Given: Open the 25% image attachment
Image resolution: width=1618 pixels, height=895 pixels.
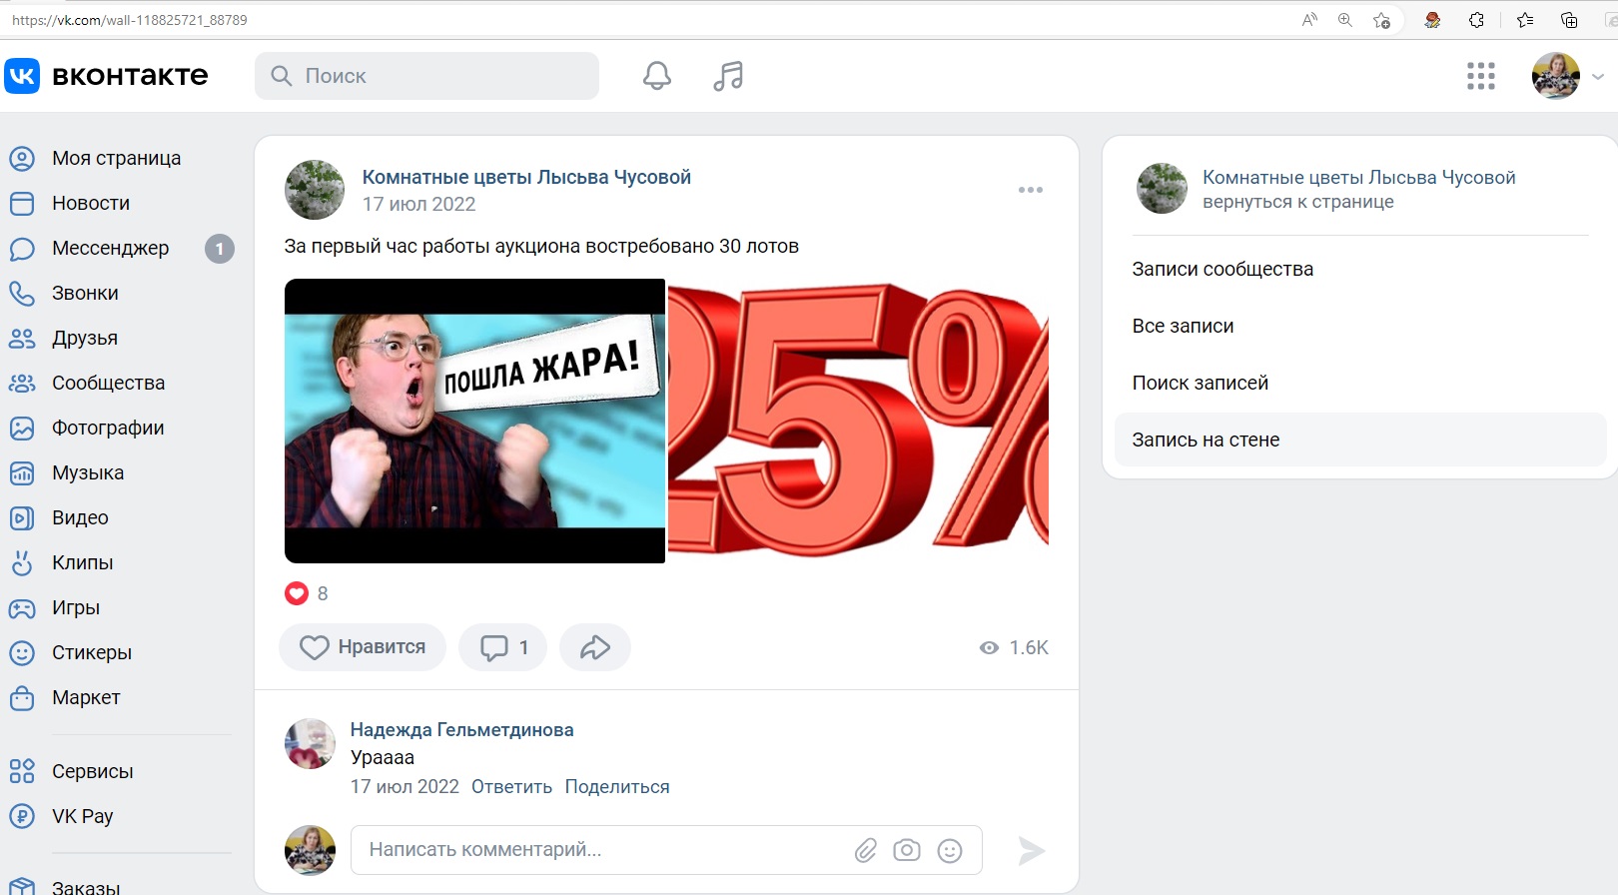Looking at the screenshot, I should [x=858, y=421].
